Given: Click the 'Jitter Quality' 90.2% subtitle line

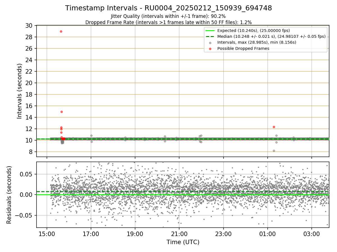Looking at the screenshot, I should (x=168, y=16).
